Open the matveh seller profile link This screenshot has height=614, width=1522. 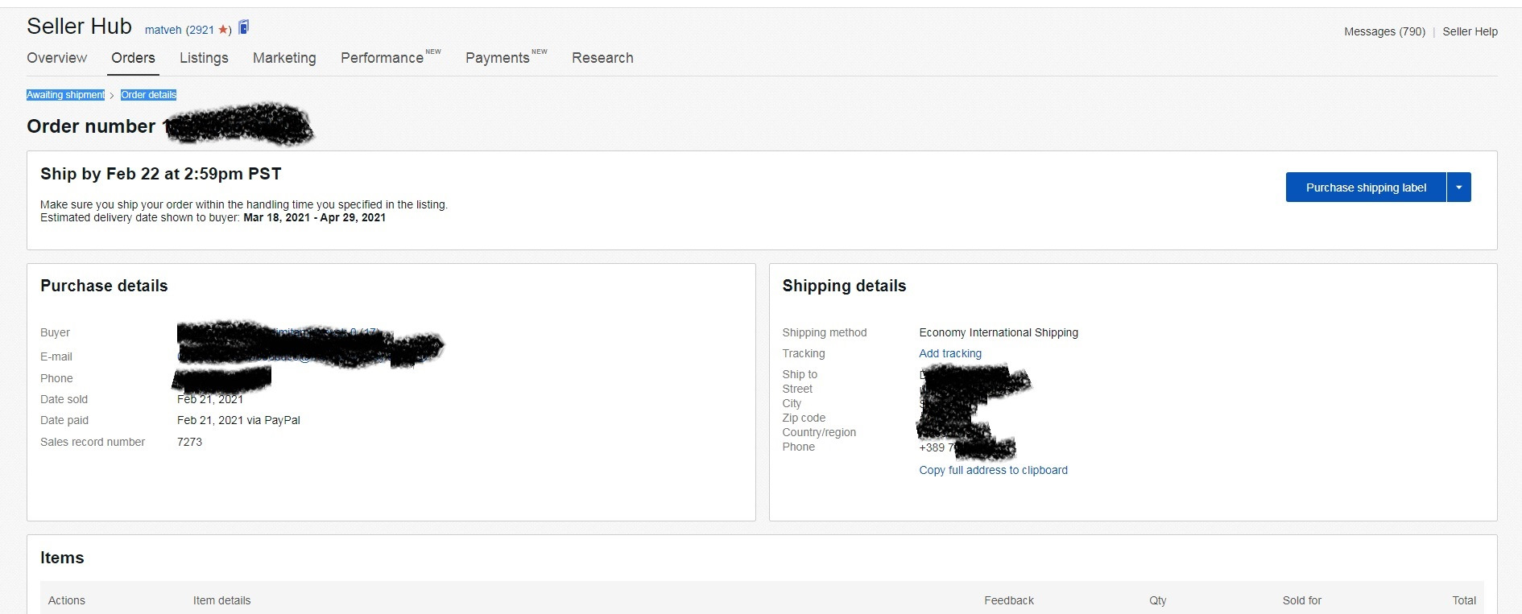tap(163, 30)
